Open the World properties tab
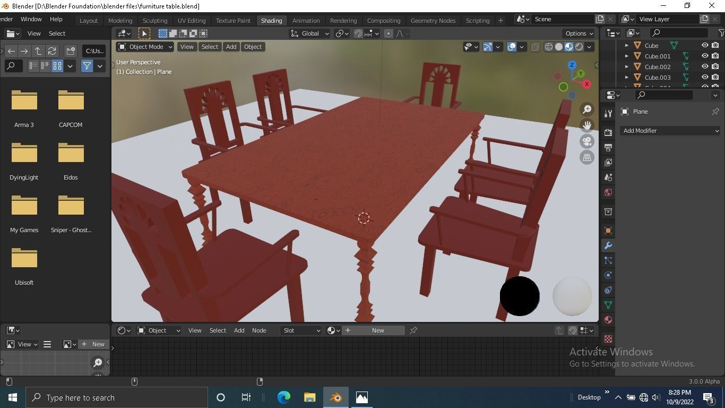 (608, 192)
